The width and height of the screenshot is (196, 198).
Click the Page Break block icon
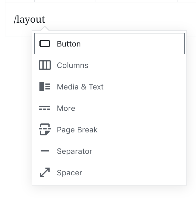45,130
